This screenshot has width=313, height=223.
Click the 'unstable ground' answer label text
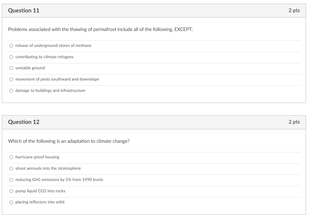click(30, 68)
